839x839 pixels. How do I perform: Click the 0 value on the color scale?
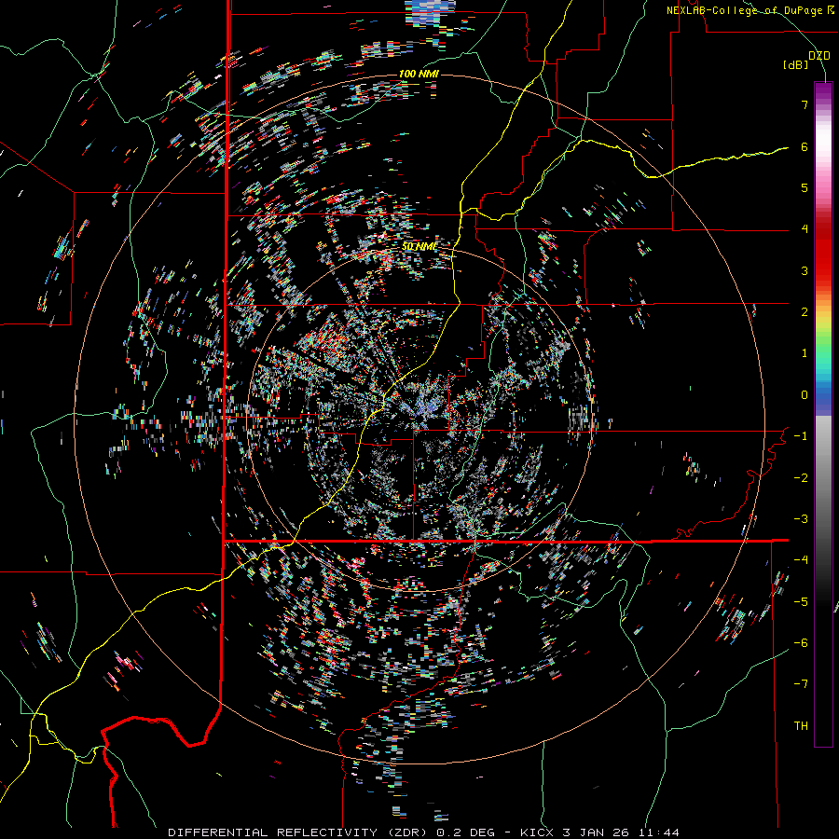(x=805, y=395)
